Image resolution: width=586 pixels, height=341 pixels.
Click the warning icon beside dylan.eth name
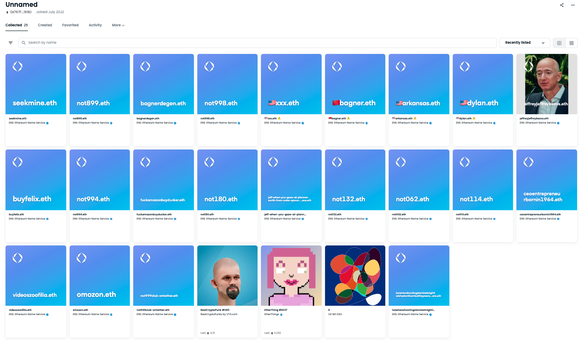click(x=474, y=118)
